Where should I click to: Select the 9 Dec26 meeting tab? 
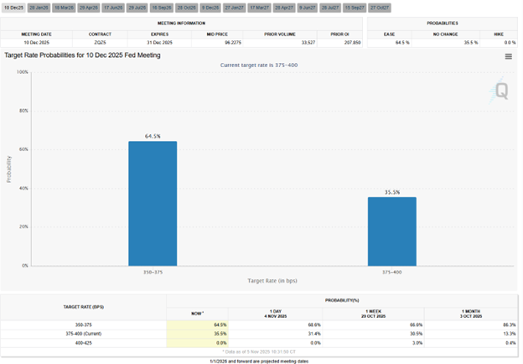pyautogui.click(x=210, y=7)
